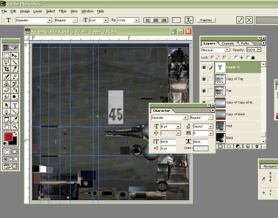
Task: Choose the Path Component Selection tool
Action: click(7, 105)
